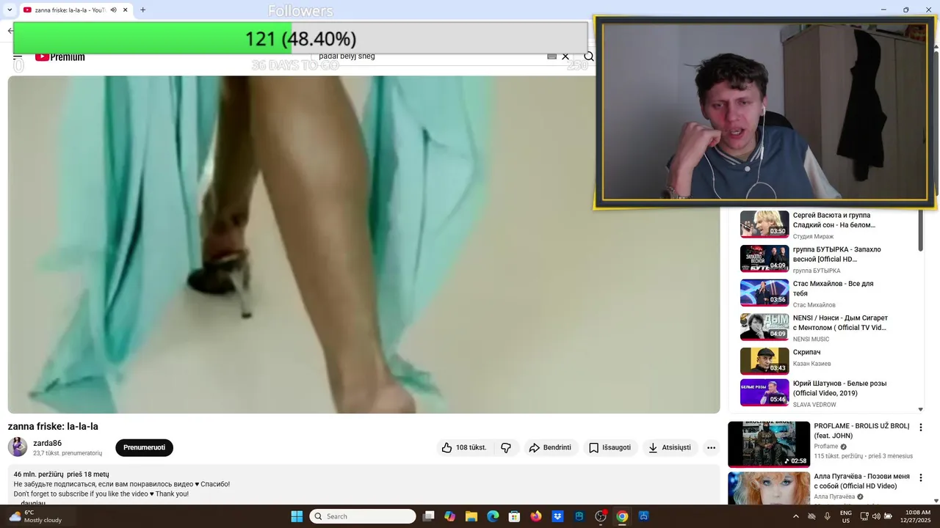Viewport: 940px width, 528px height.
Task: Save video with Išsaugoti button
Action: point(610,447)
